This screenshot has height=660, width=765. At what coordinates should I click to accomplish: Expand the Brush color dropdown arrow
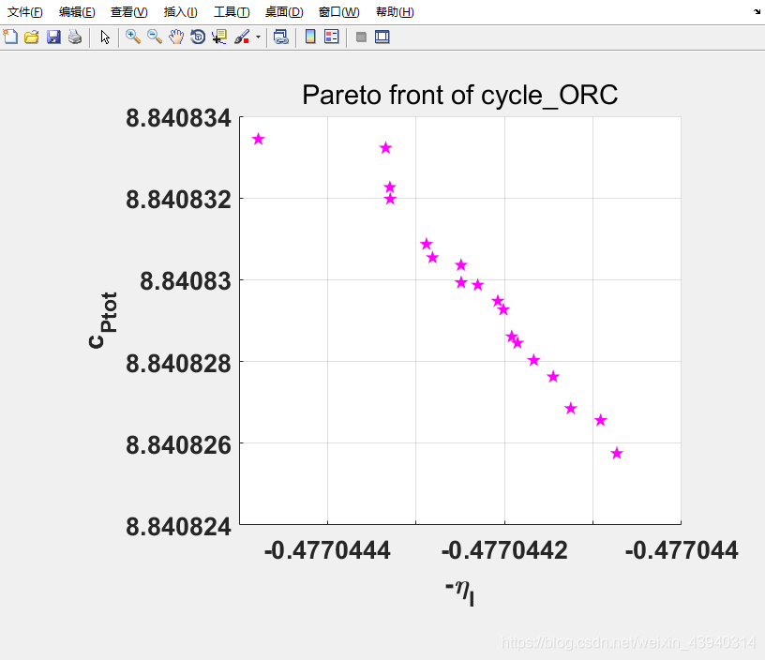pos(258,37)
